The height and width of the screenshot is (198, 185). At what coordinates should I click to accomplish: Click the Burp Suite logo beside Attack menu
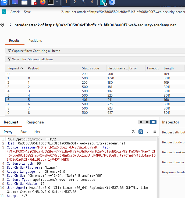click(x=4, y=12)
